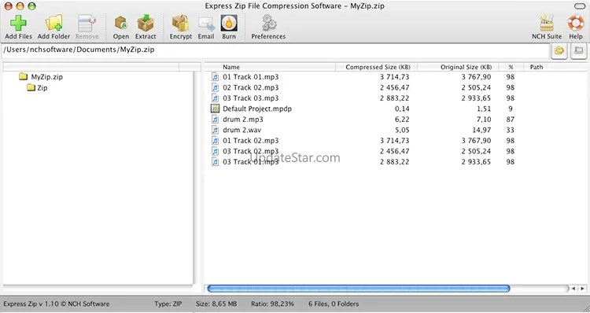Click the Ratio: 98,23% status text
Screen dimensions: 590x313
272,304
